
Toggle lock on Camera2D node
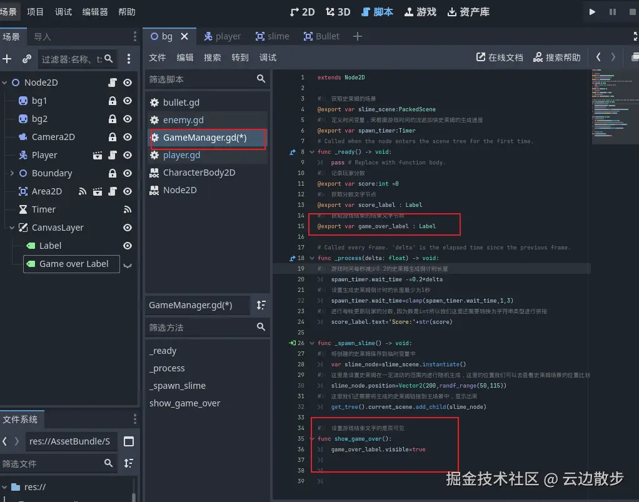coord(112,137)
